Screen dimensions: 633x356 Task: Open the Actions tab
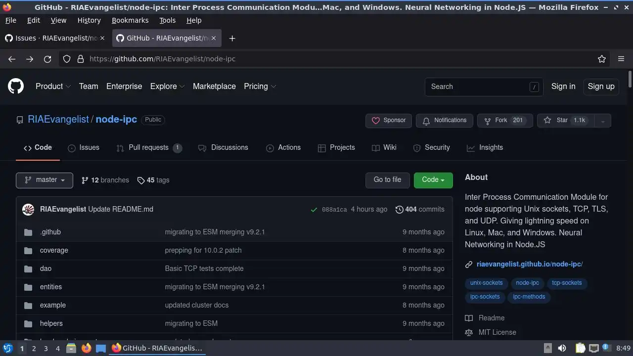(283, 147)
